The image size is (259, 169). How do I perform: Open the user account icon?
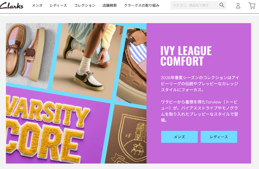click(x=238, y=6)
